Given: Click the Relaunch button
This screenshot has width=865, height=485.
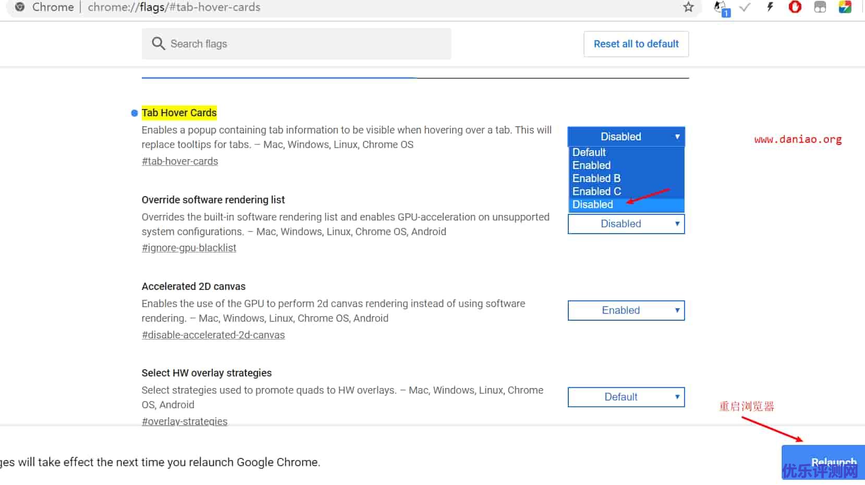Looking at the screenshot, I should (823, 463).
